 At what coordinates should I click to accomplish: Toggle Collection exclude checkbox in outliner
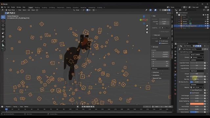pos(203,15)
